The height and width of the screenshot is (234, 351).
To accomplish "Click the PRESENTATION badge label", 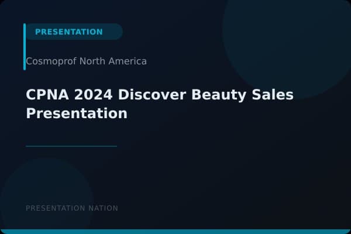I will 69,32.
